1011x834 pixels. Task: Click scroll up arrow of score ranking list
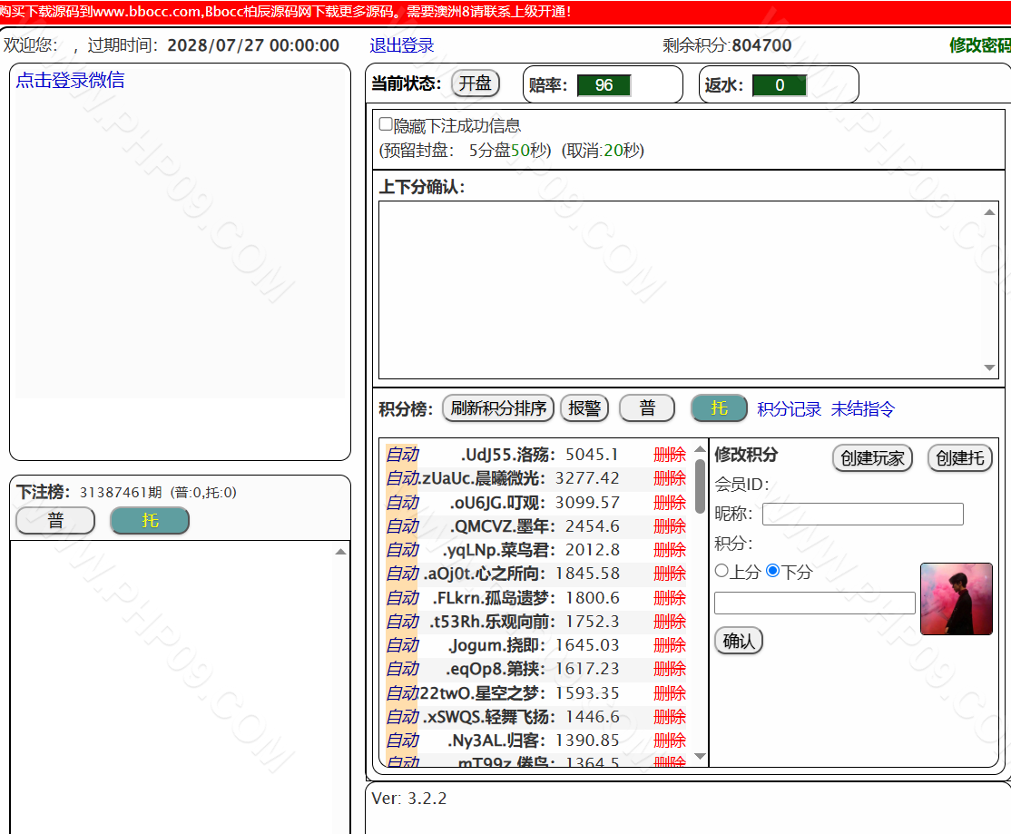click(700, 449)
